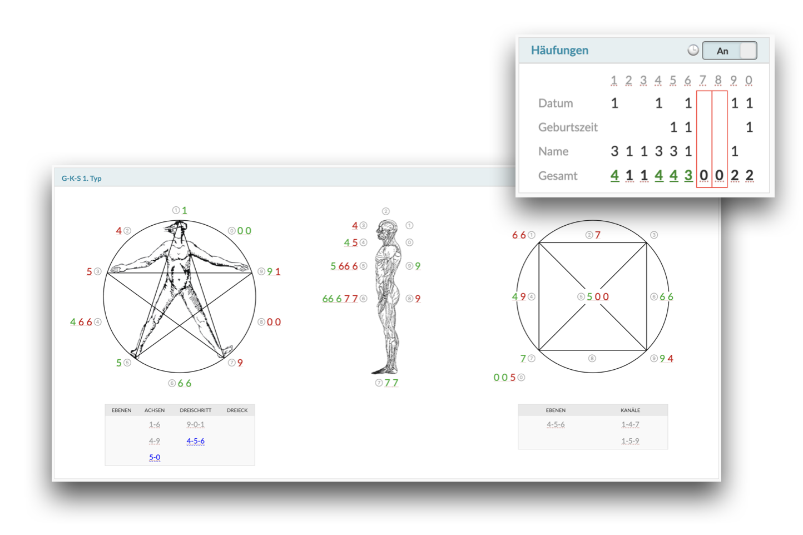Click the KANÄLE column header
The height and width of the screenshot is (535, 803).
pyautogui.click(x=630, y=410)
